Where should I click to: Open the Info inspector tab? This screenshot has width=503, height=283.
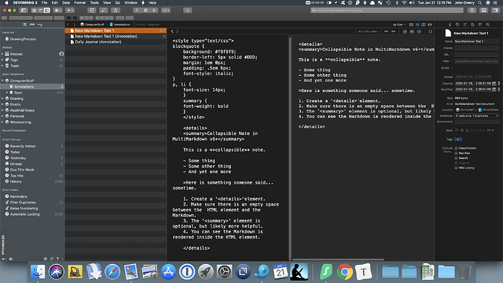pos(450,24)
